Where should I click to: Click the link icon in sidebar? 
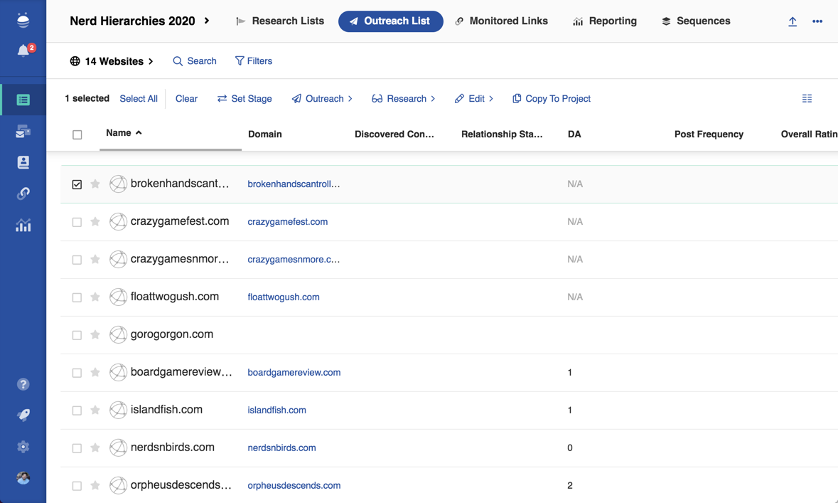point(23,194)
